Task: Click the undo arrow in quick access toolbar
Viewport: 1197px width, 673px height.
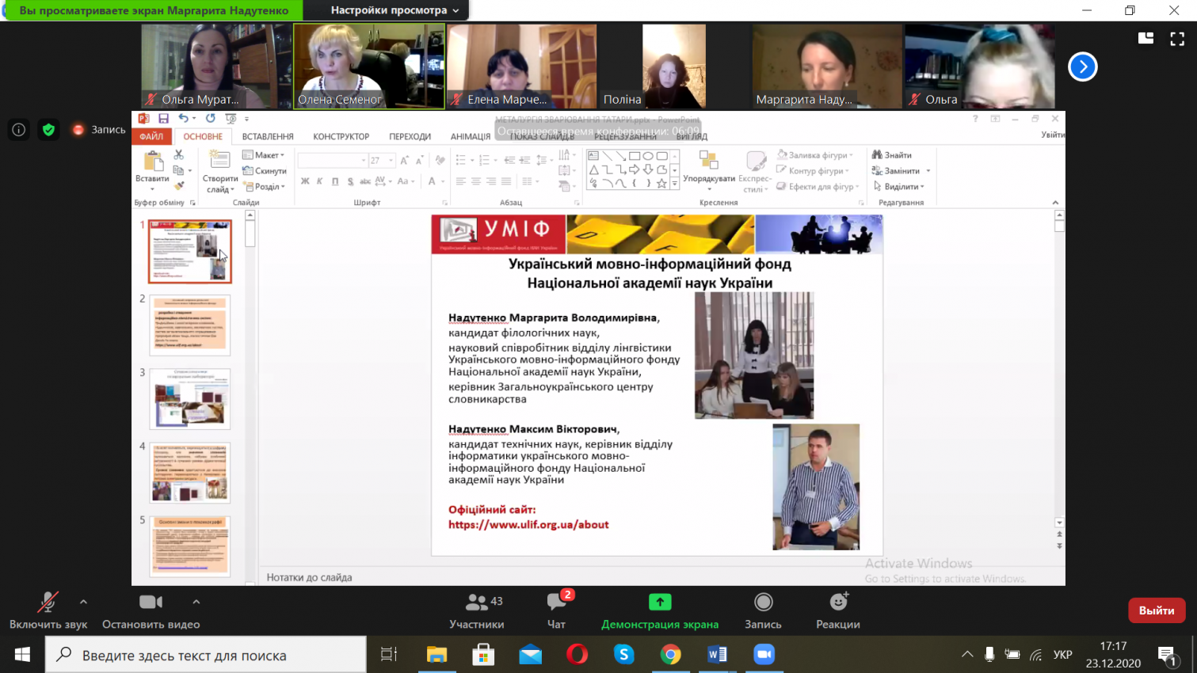Action: pyautogui.click(x=184, y=119)
